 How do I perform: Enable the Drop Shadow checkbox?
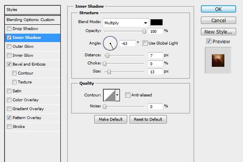(9, 28)
